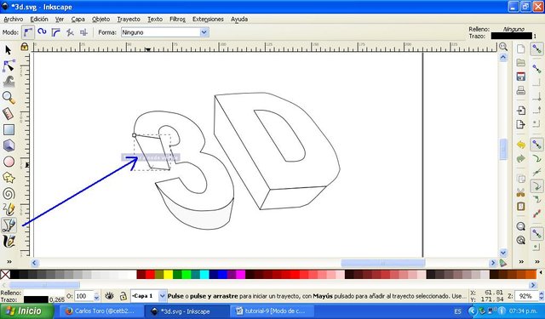Expand the toolbox overflow chevron
This screenshot has width=545, height=319.
tap(9, 262)
